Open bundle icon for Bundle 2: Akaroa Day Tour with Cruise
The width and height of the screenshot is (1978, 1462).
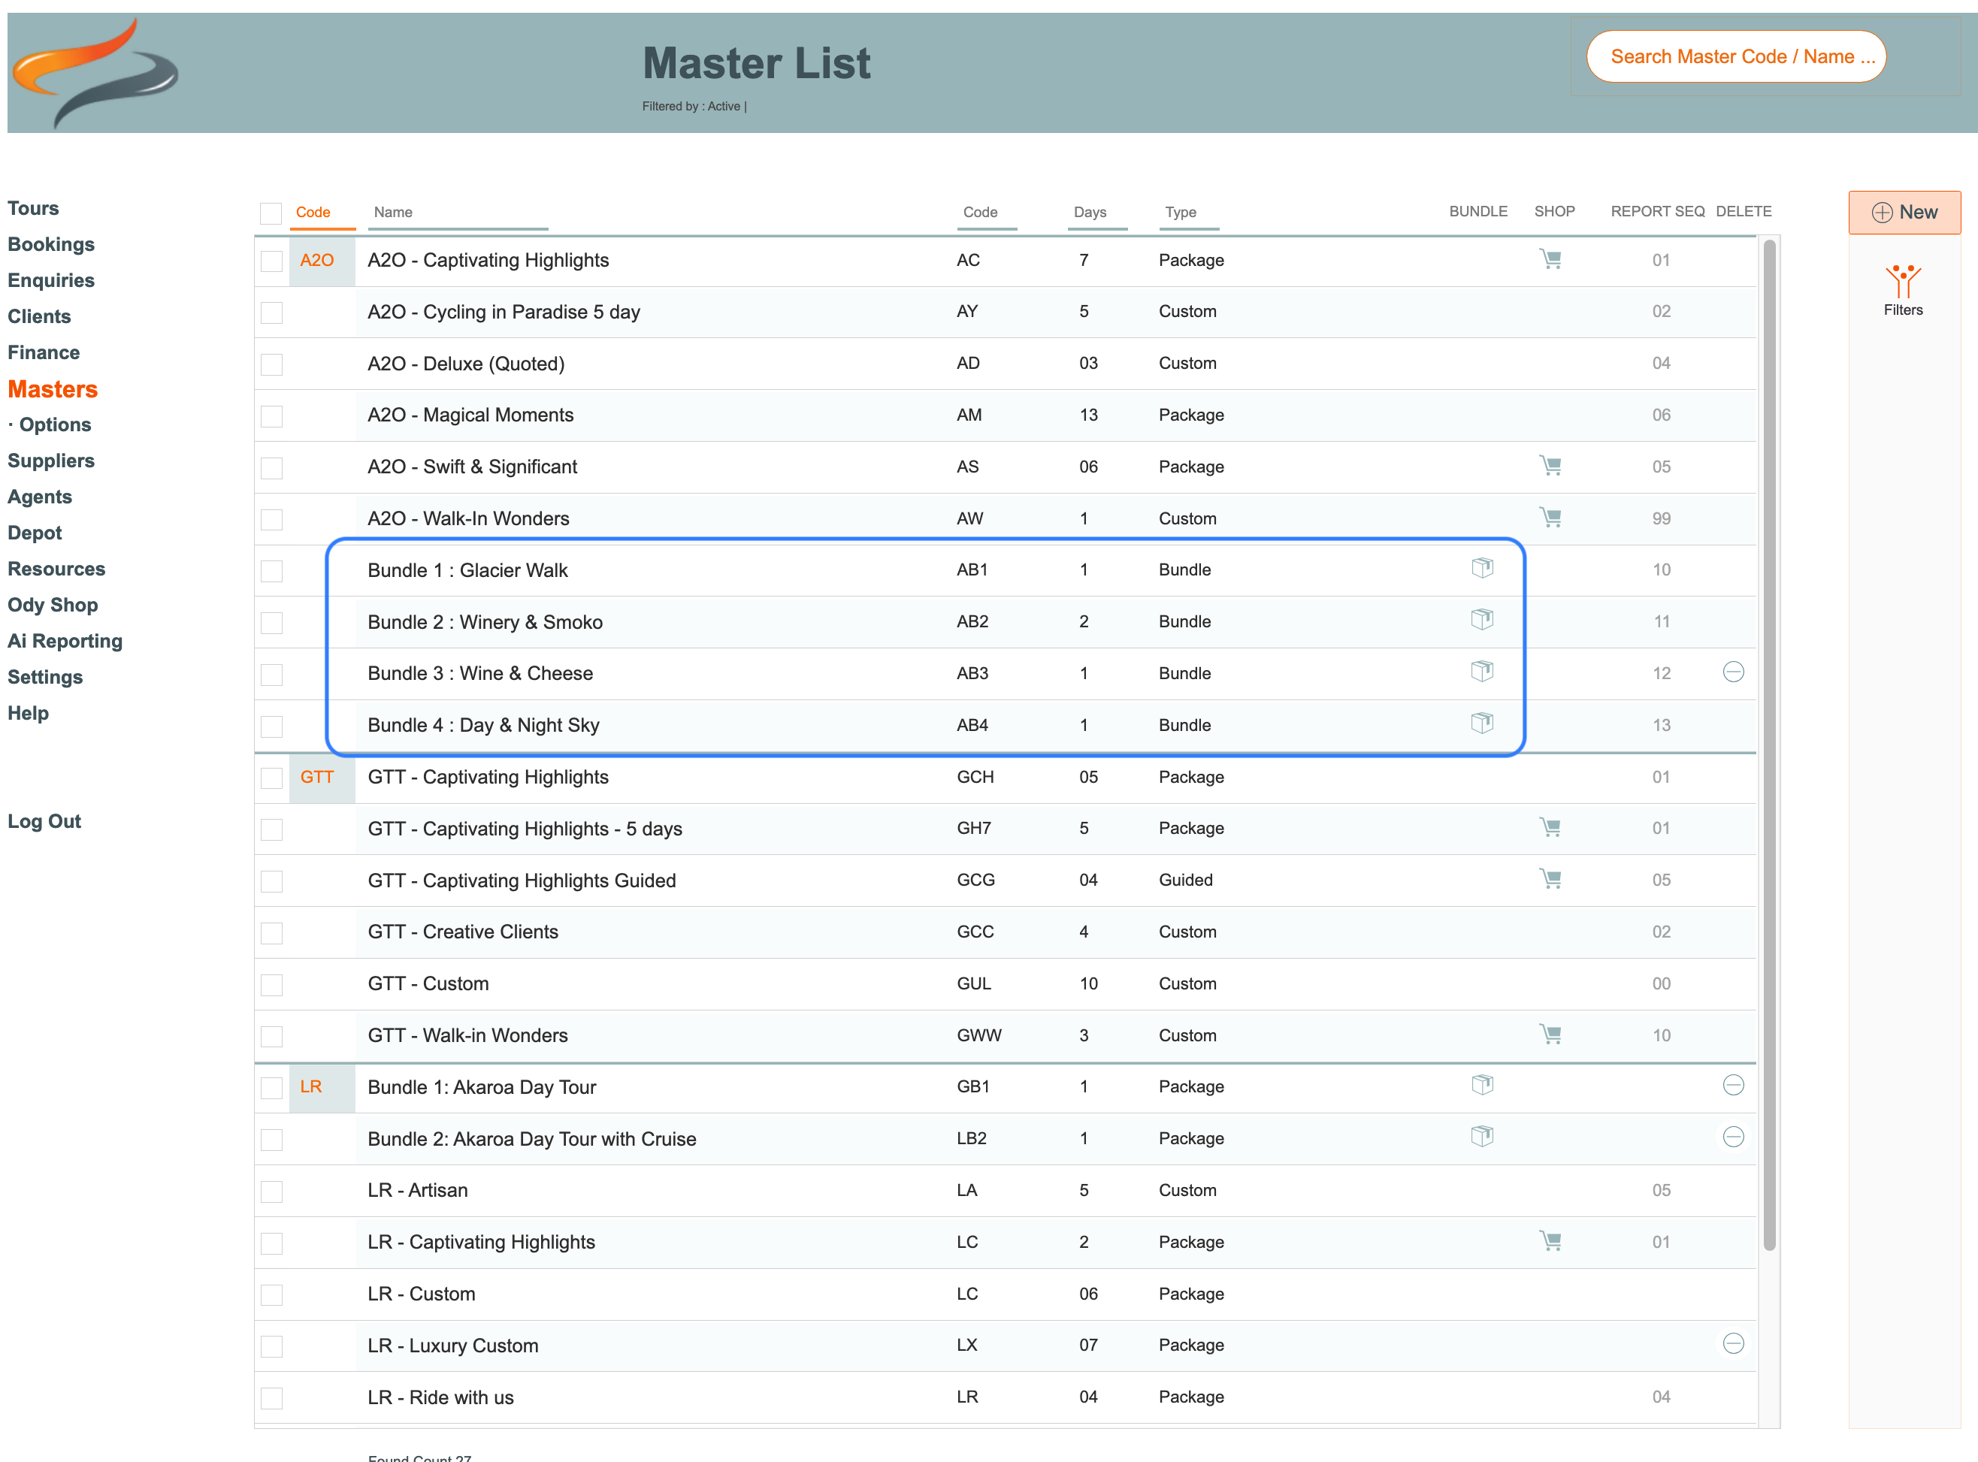[1483, 1137]
